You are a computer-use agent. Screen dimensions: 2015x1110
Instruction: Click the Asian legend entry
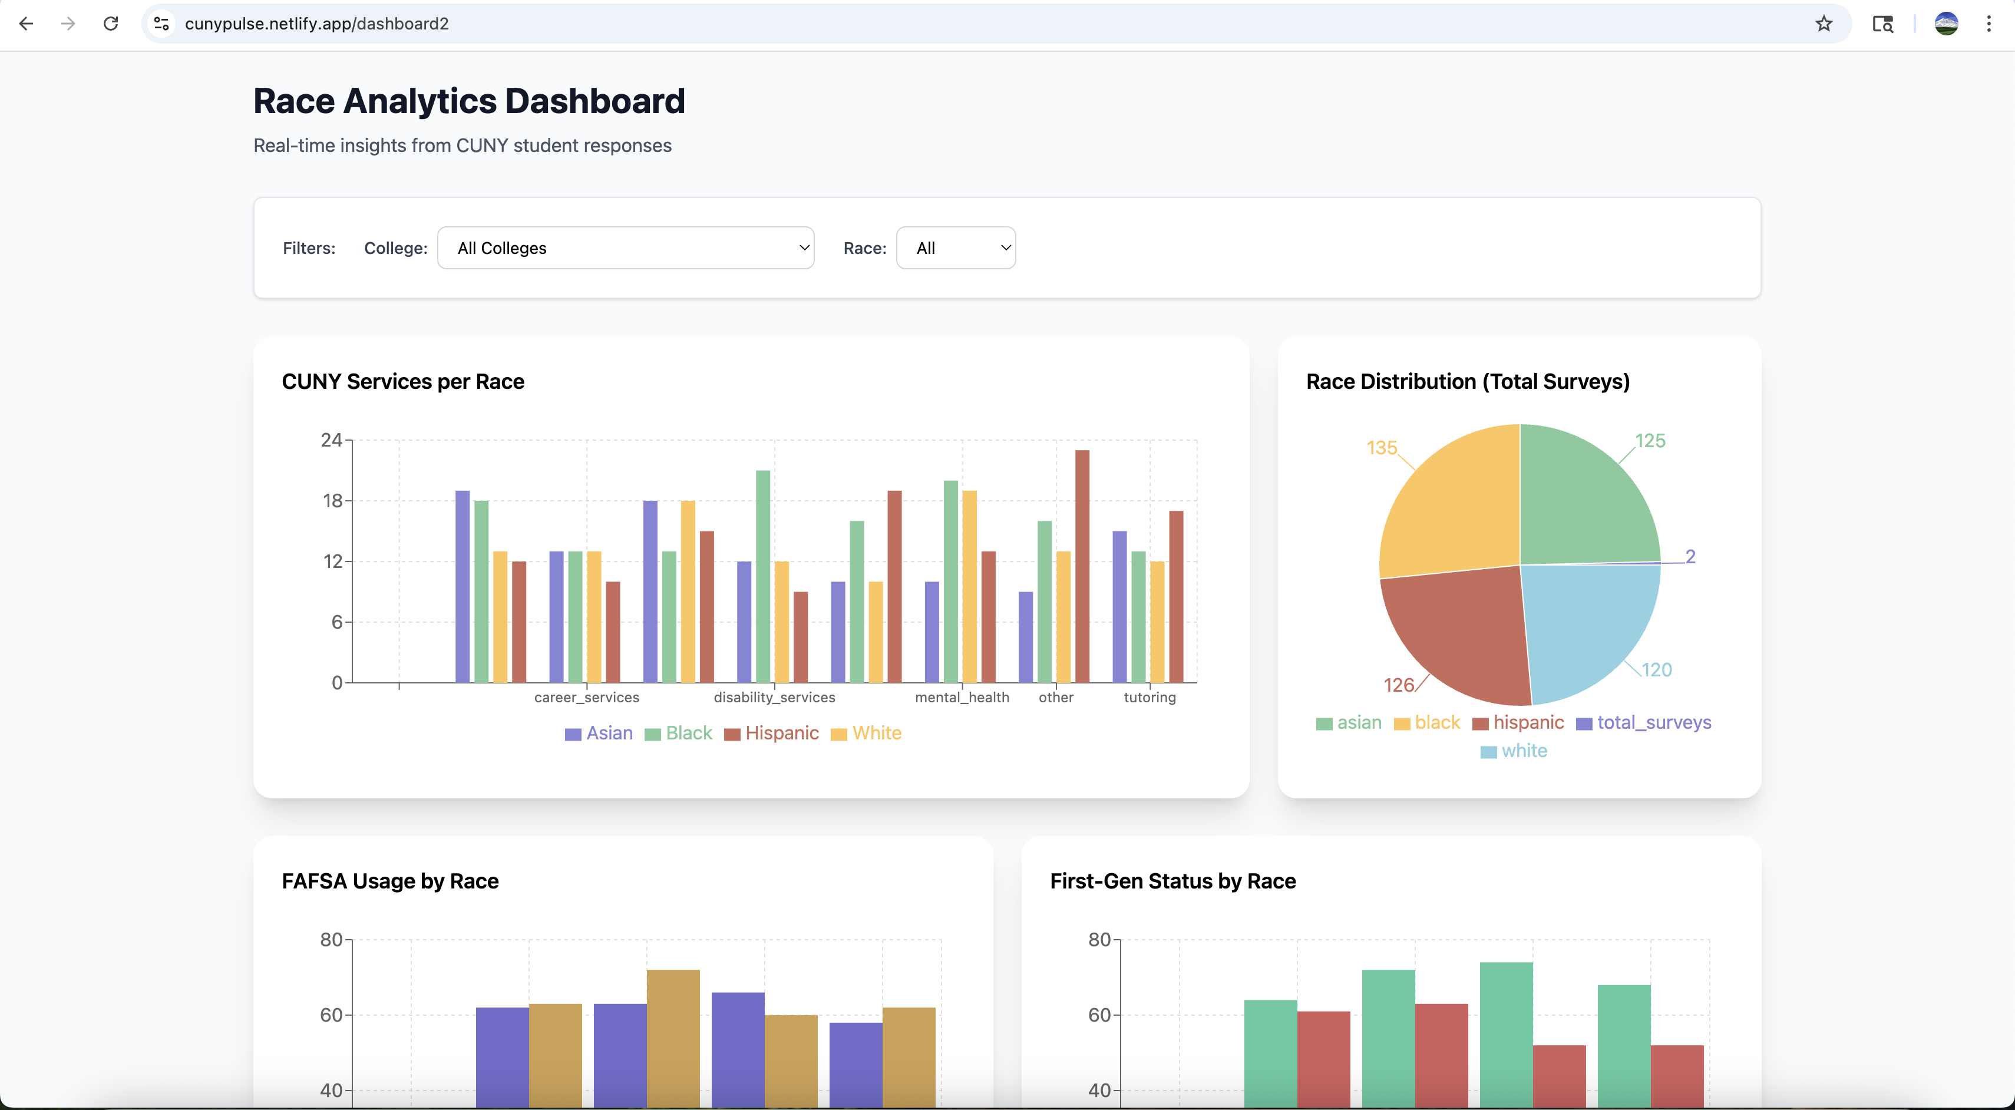[x=609, y=733]
